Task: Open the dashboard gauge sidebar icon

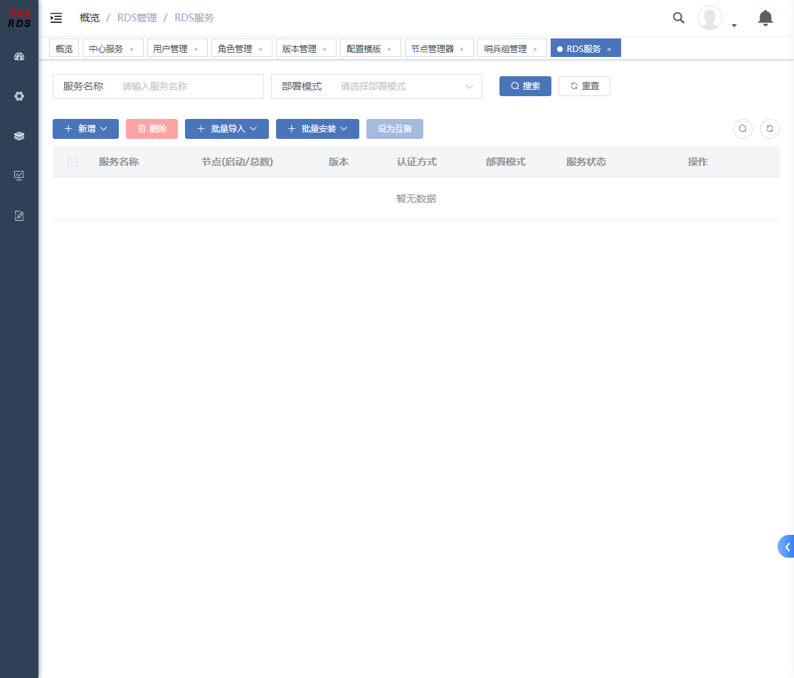Action: (x=19, y=57)
